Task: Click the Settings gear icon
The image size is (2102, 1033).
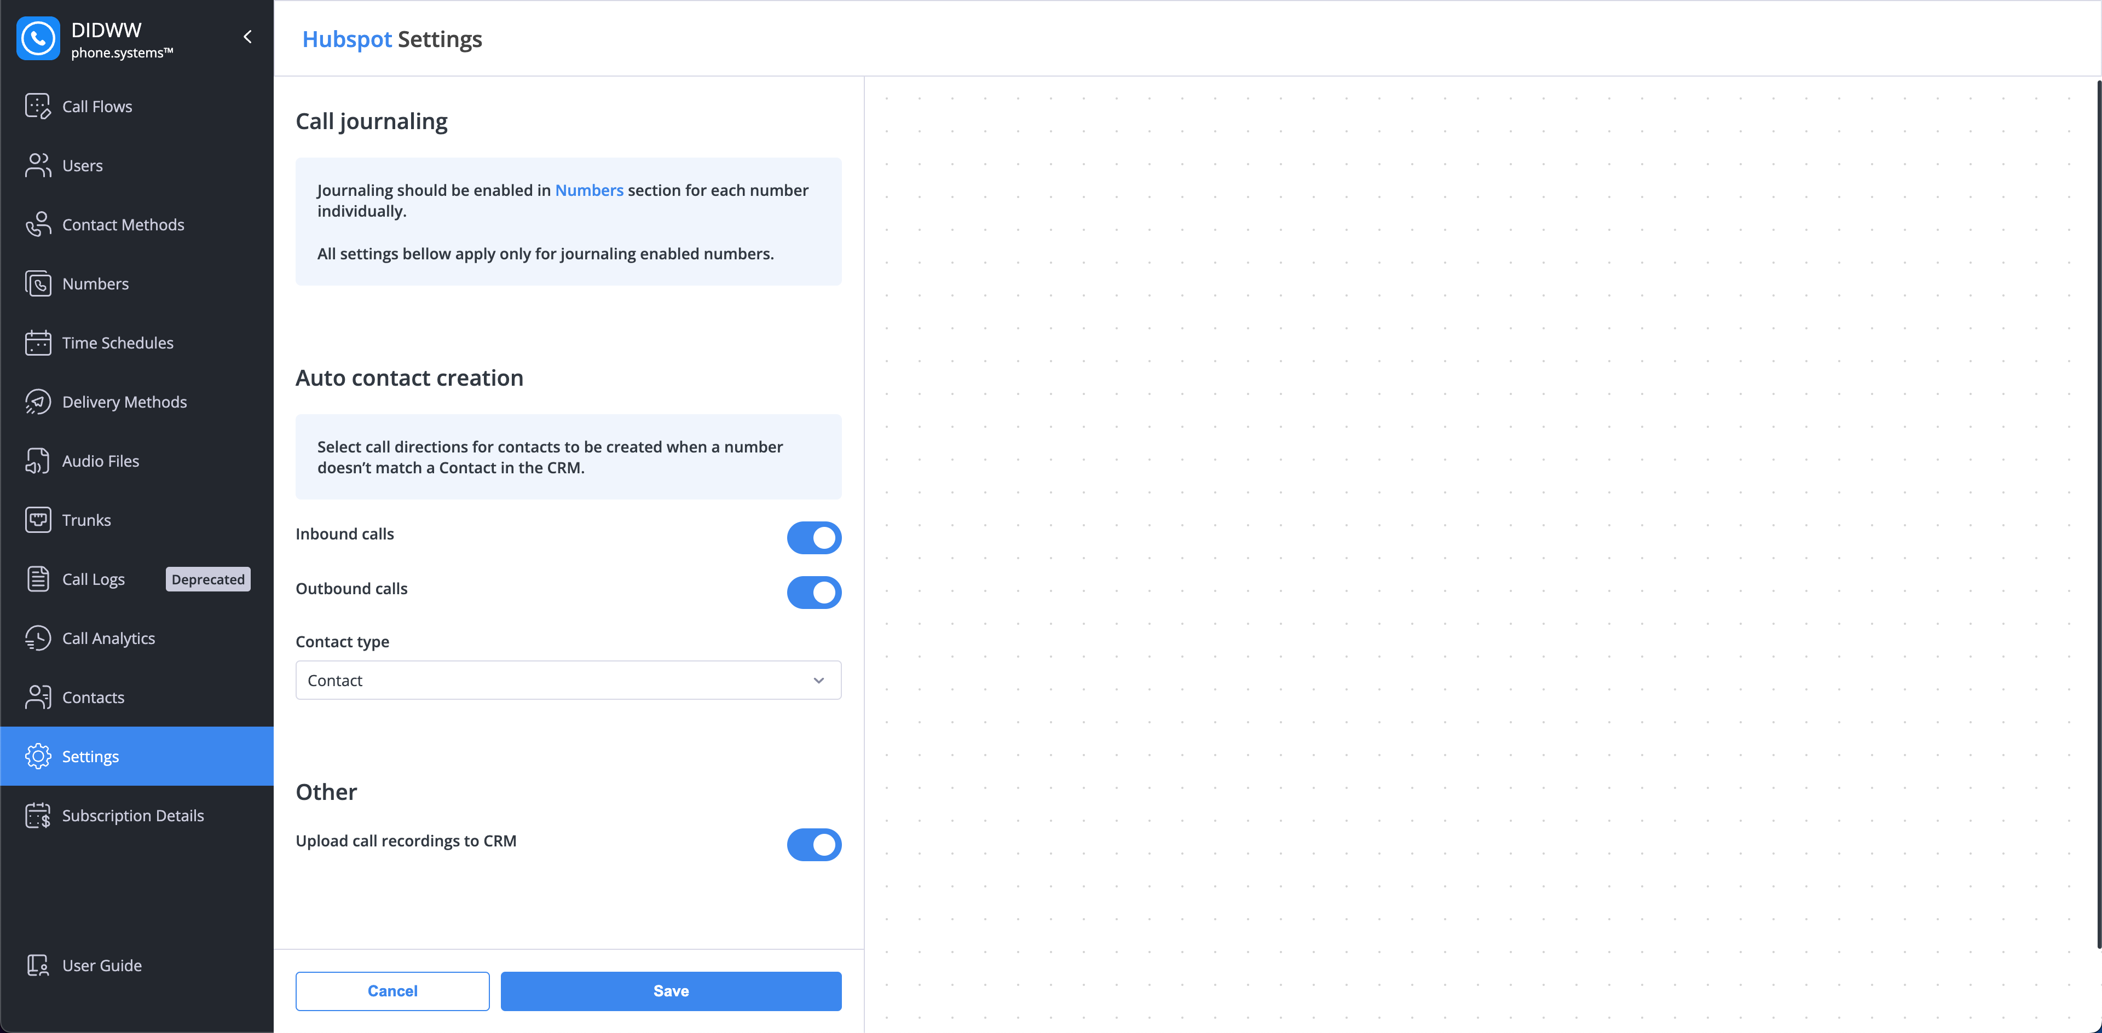Action: pyautogui.click(x=38, y=757)
